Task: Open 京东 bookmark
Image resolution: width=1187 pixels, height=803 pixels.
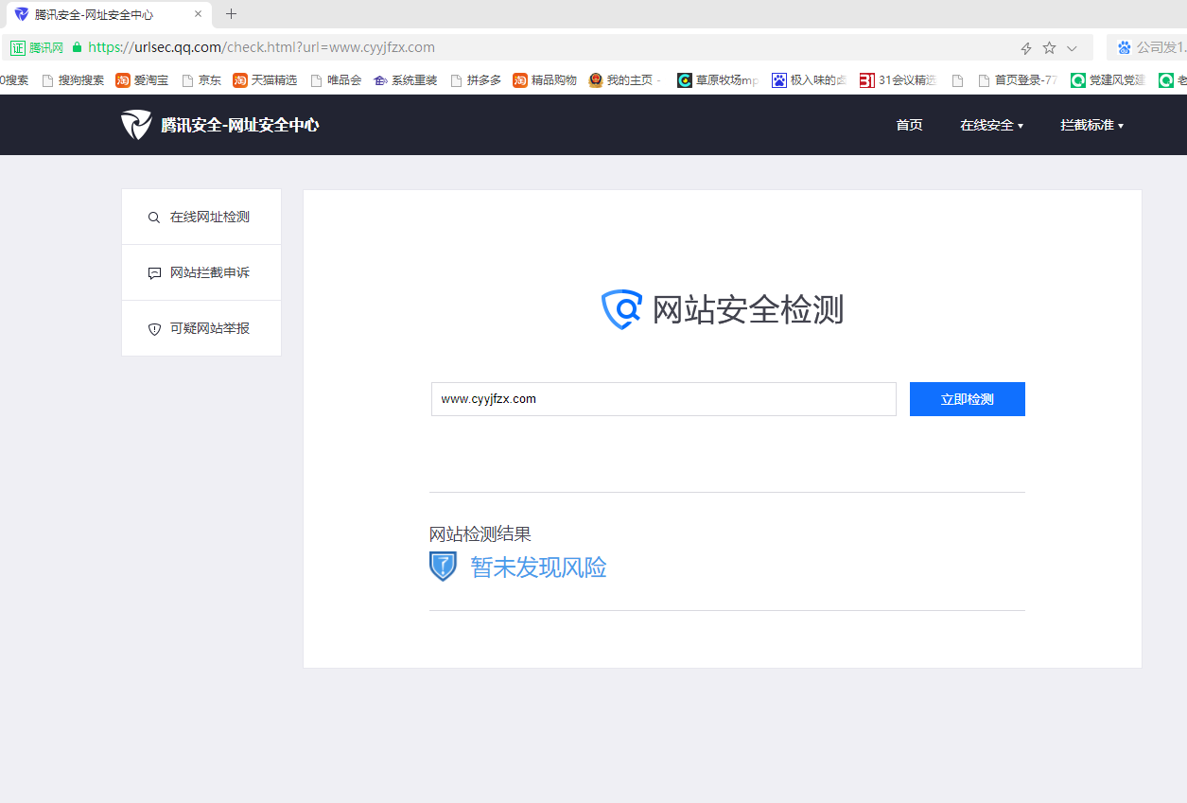Action: [x=201, y=80]
